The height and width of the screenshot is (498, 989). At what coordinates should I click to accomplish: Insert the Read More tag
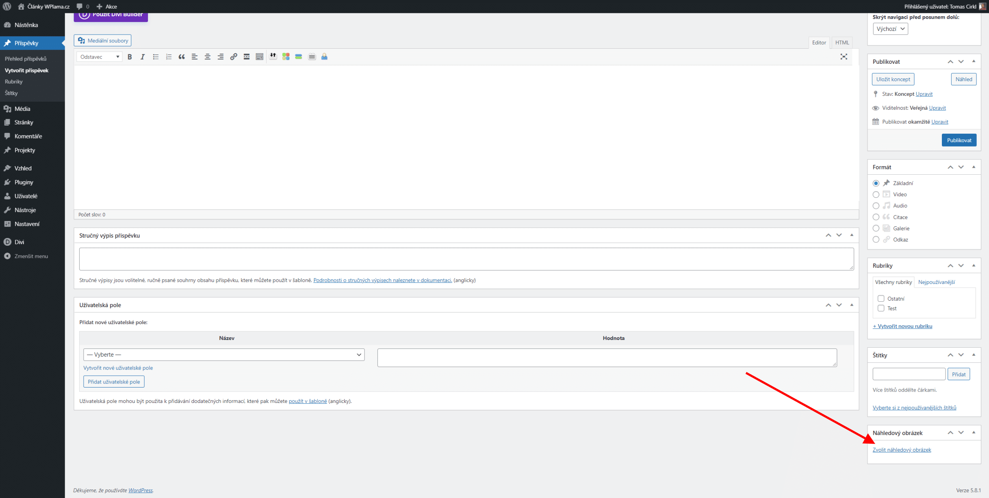(x=247, y=57)
